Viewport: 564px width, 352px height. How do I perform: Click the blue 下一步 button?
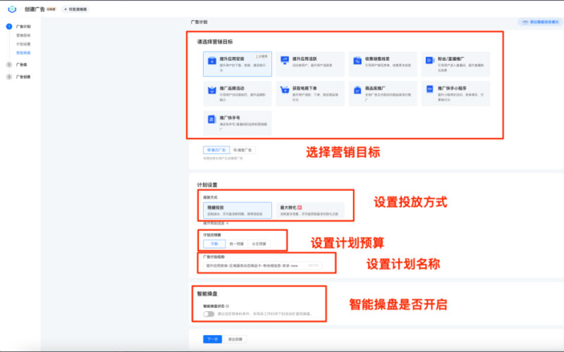point(213,339)
